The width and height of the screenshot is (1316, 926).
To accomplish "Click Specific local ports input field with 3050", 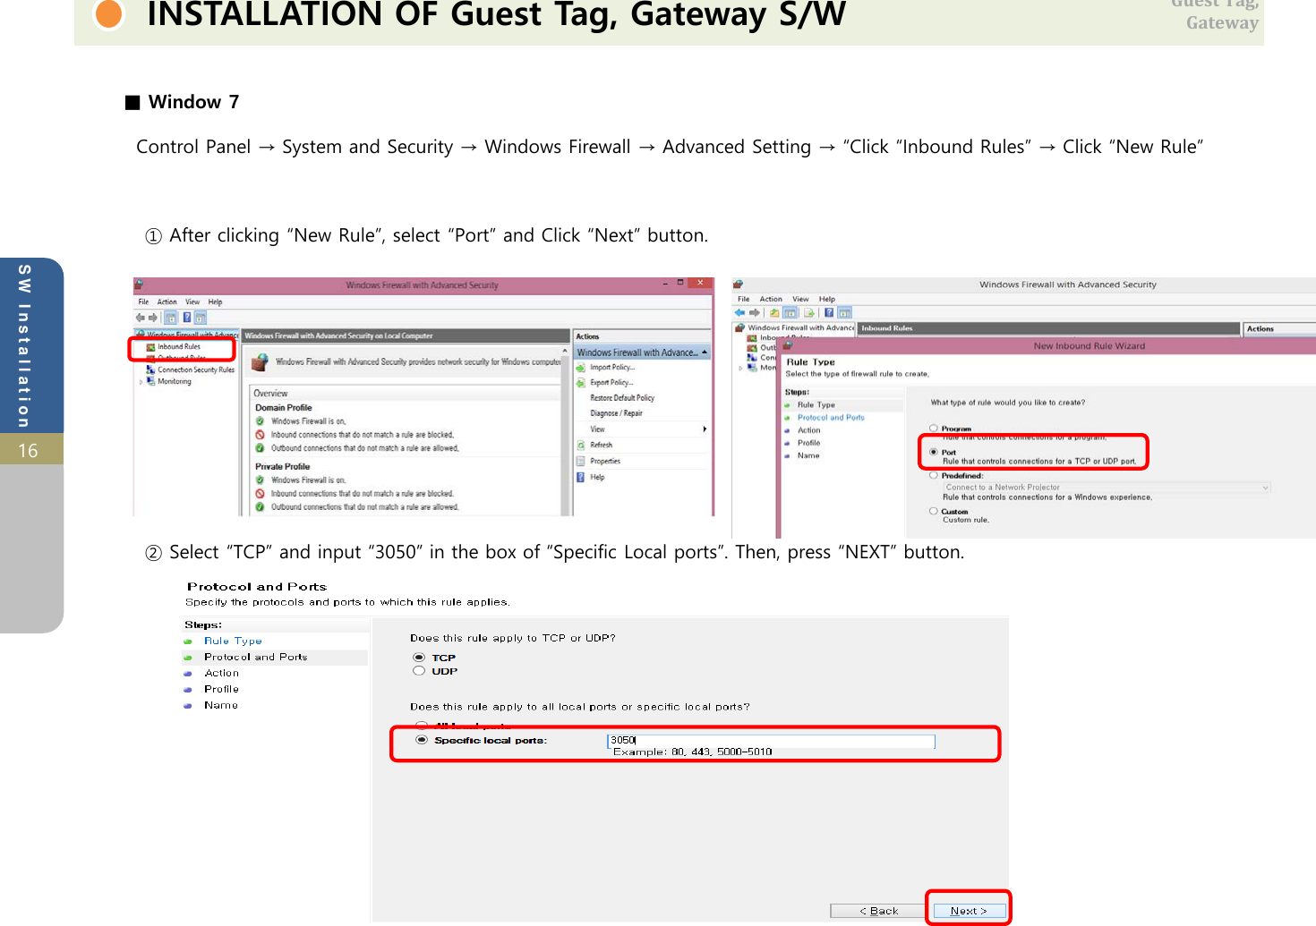I will pyautogui.click(x=772, y=741).
